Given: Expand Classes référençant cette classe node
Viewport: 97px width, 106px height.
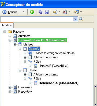Looking at the screenshot, I should point(25,53).
